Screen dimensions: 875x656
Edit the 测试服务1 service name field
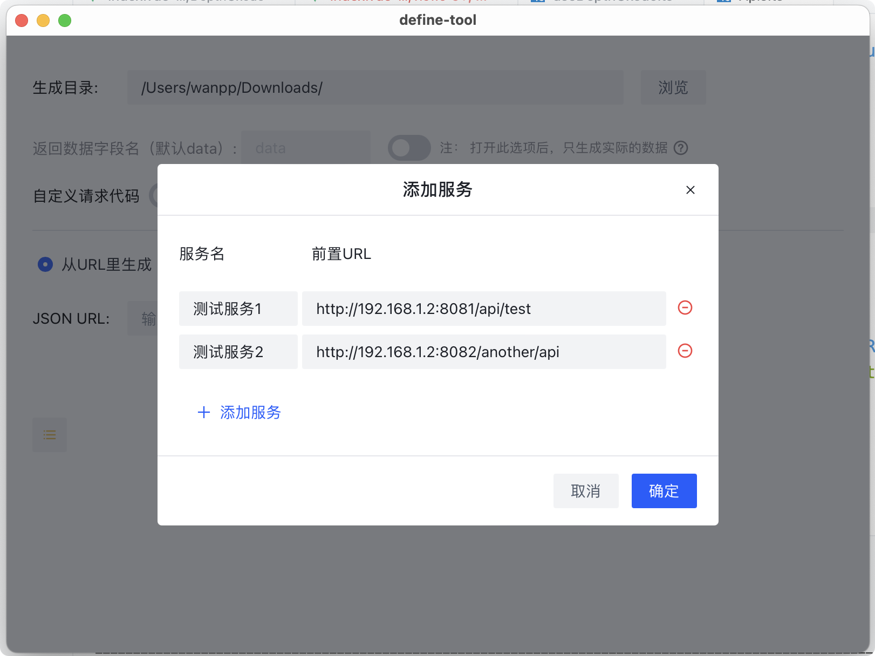(x=238, y=309)
